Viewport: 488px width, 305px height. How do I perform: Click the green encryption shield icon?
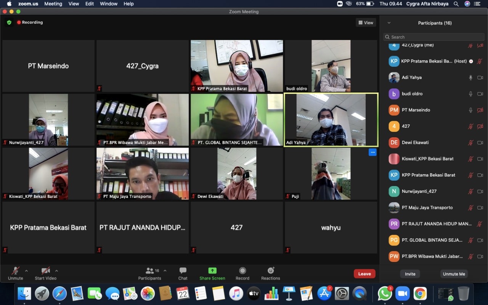click(x=9, y=22)
